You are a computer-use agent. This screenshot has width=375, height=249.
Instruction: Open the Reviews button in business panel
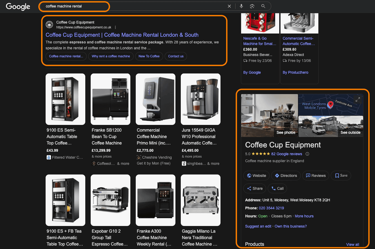[316, 176]
